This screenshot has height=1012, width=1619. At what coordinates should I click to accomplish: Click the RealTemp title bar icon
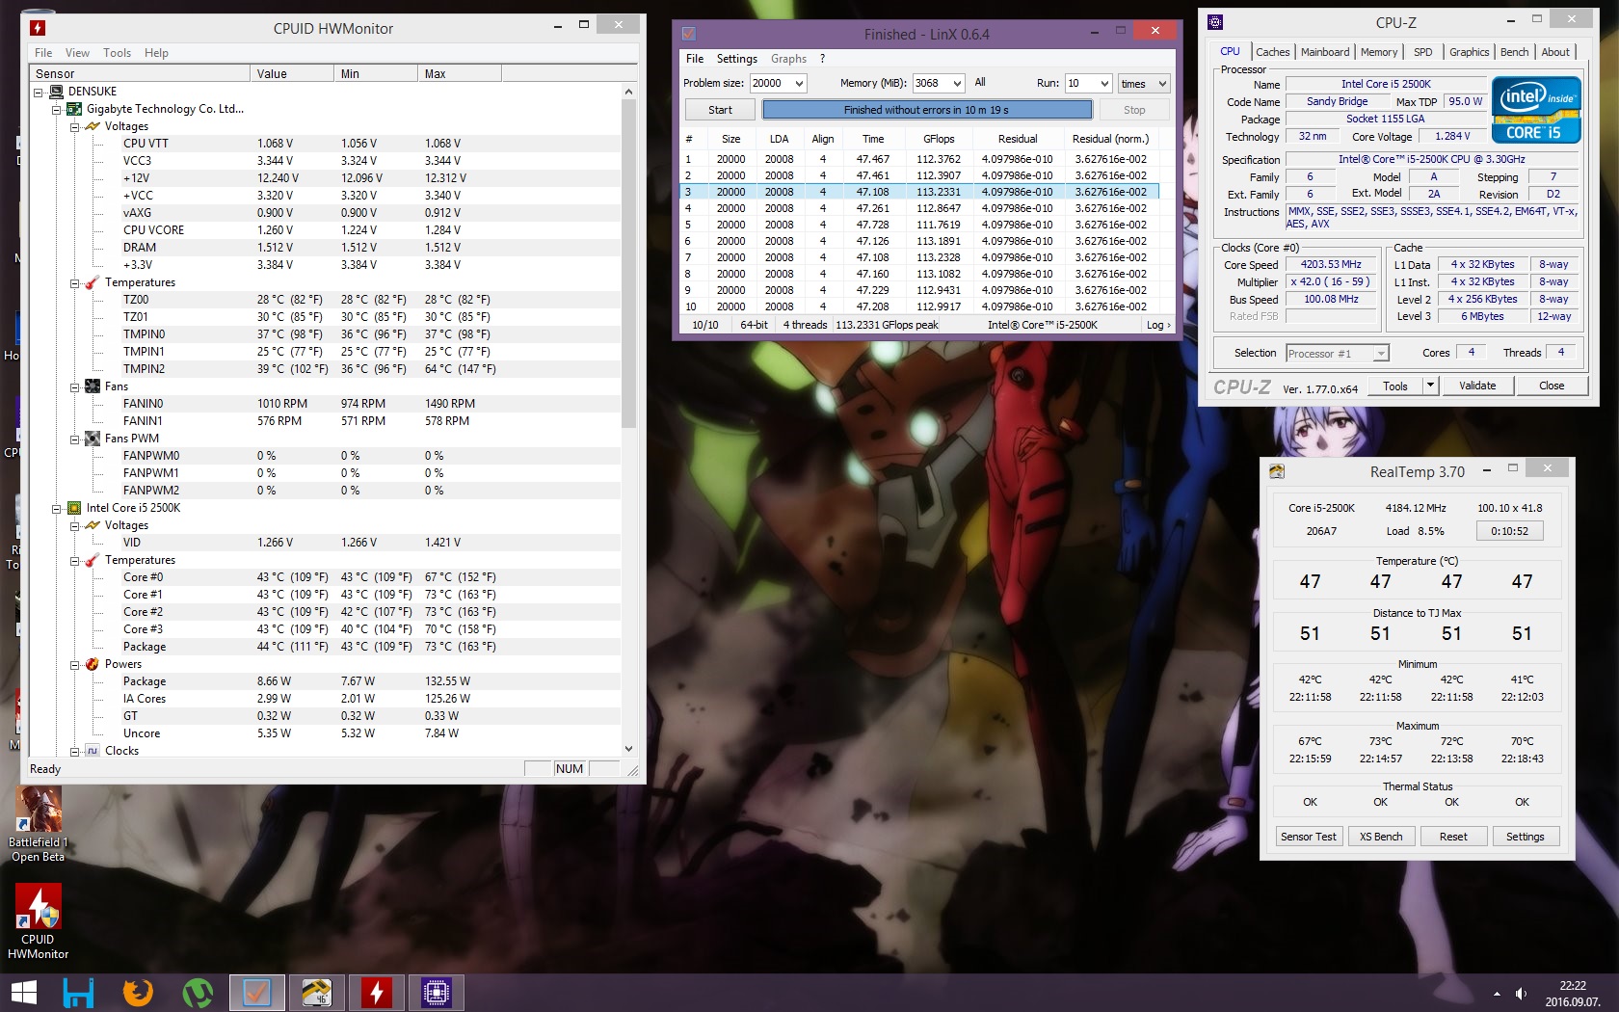point(1277,471)
